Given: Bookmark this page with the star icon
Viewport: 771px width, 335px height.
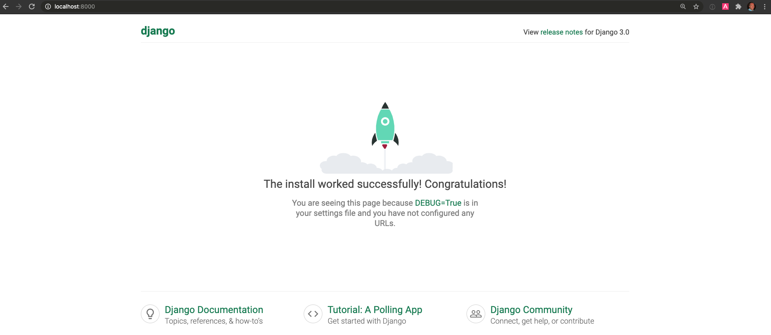Looking at the screenshot, I should (696, 7).
